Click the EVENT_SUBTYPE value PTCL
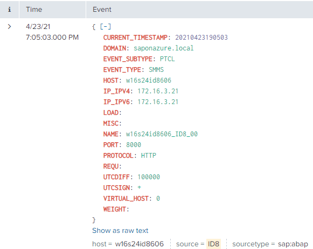Image resolution: width=313 pixels, height=249 pixels. [x=168, y=59]
